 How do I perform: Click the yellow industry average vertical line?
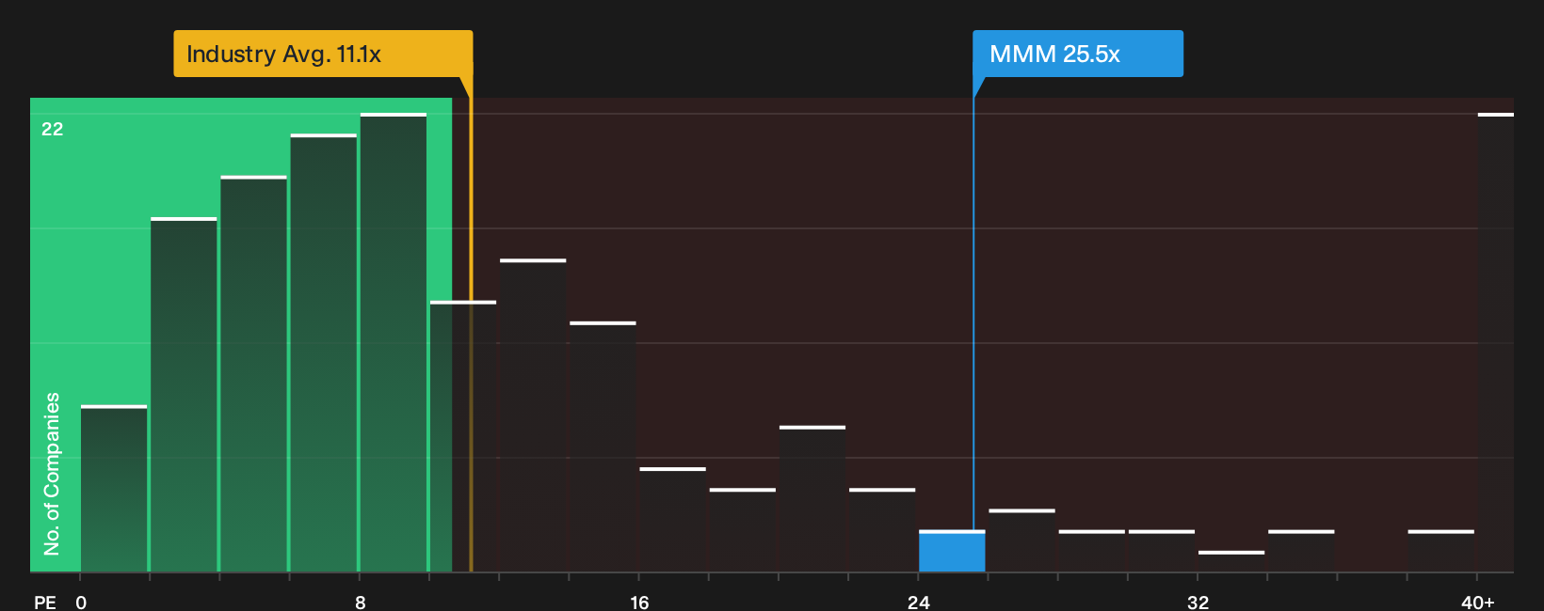[x=471, y=324]
